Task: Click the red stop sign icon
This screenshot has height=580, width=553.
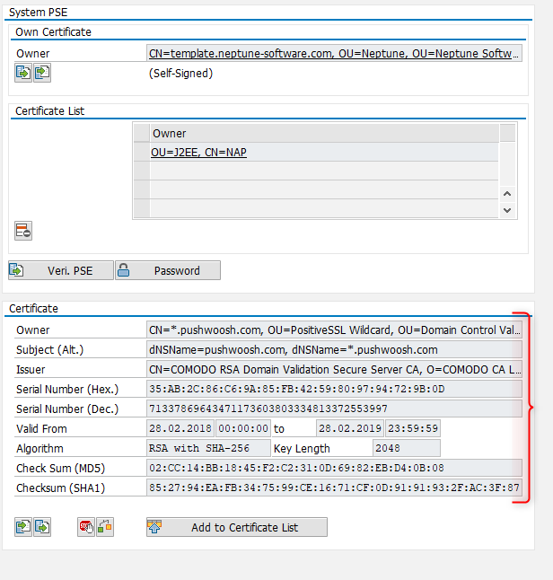Action: (85, 527)
